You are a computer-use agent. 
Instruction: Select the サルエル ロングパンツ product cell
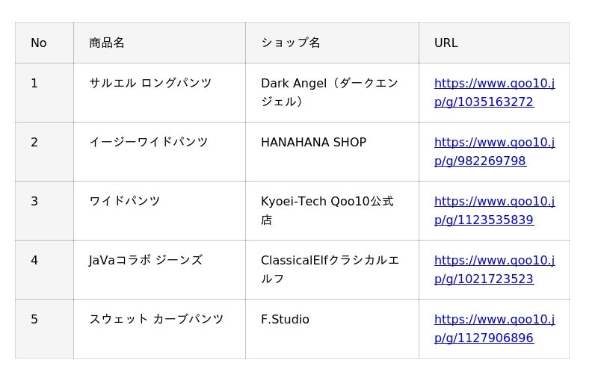(150, 83)
